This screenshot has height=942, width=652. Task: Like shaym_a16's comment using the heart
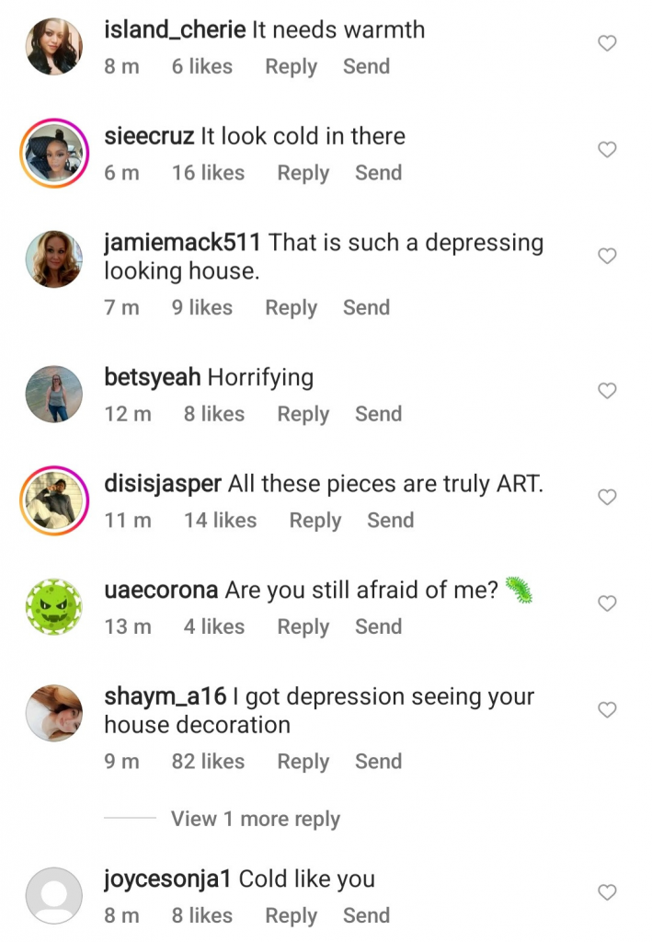(607, 709)
